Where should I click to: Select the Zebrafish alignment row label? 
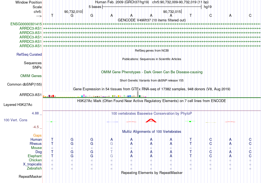34,168
